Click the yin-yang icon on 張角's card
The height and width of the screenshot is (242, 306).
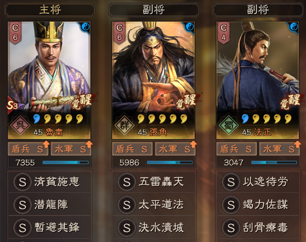click(x=190, y=27)
